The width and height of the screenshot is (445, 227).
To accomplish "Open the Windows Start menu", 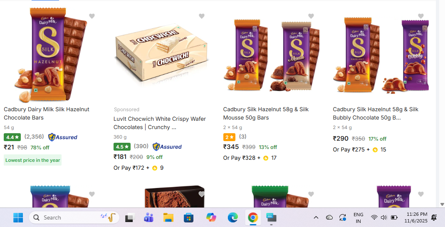I will pos(18,217).
